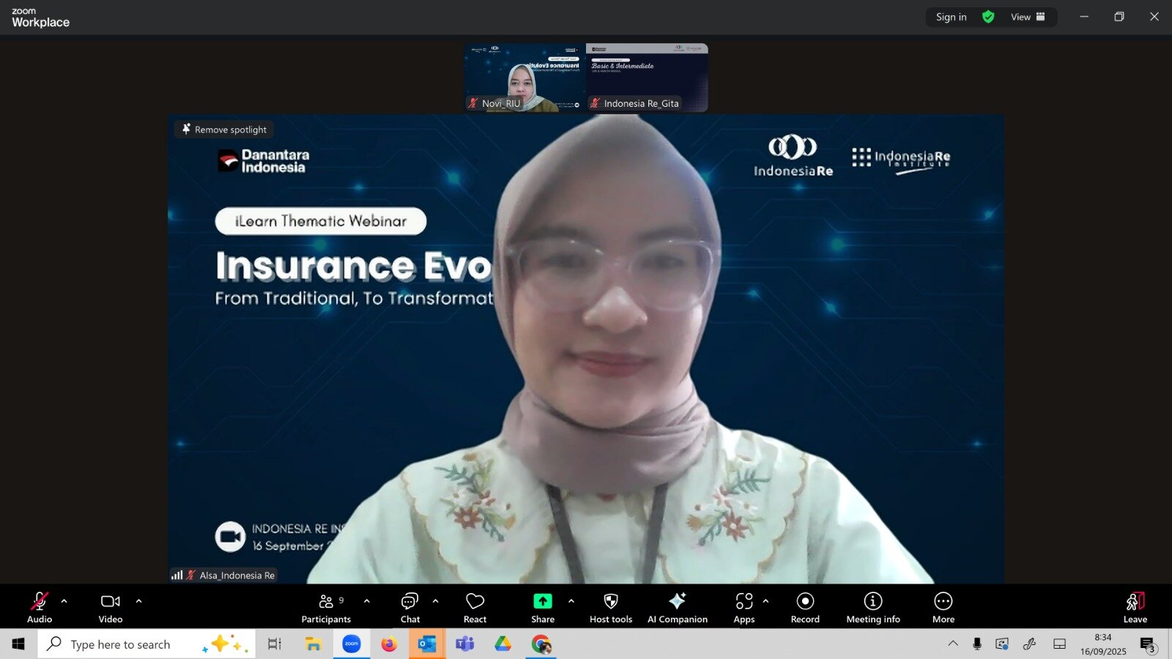
Task: Expand share options arrow next to Share
Action: tap(571, 601)
